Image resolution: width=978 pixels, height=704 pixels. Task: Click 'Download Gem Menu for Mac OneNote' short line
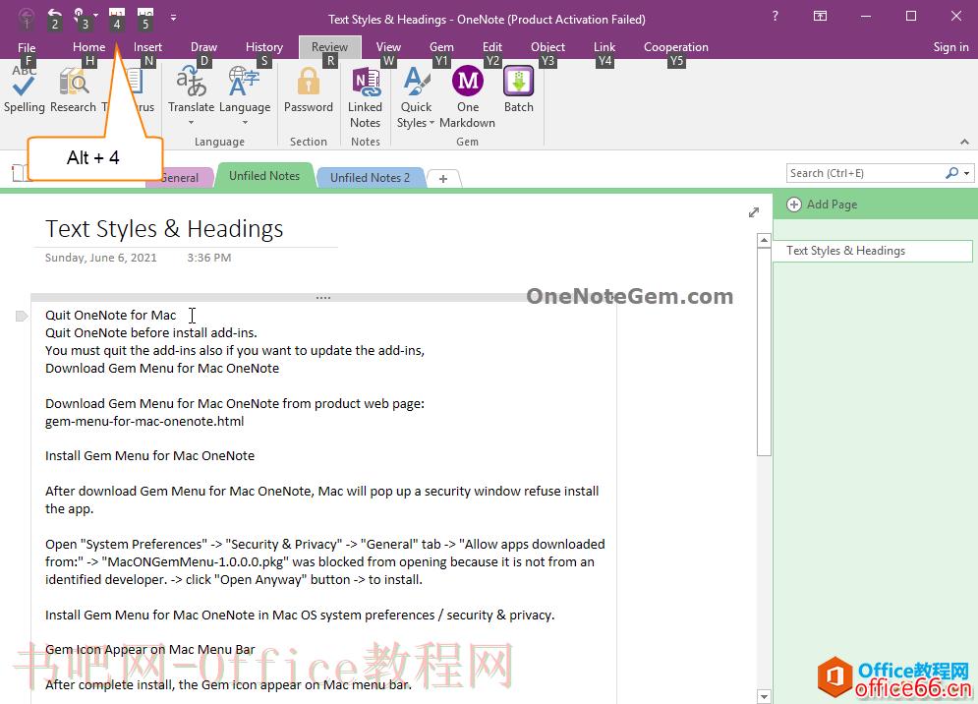pos(162,369)
